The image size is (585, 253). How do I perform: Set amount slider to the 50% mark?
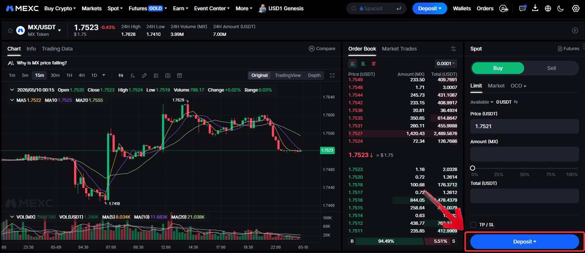click(525, 168)
